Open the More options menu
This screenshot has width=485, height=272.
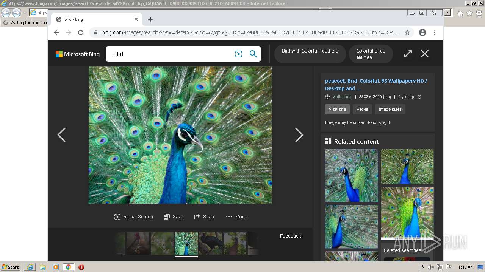236,217
